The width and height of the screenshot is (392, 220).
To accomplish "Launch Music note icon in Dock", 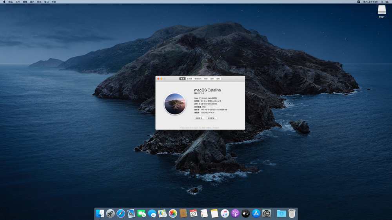I will coord(225,213).
